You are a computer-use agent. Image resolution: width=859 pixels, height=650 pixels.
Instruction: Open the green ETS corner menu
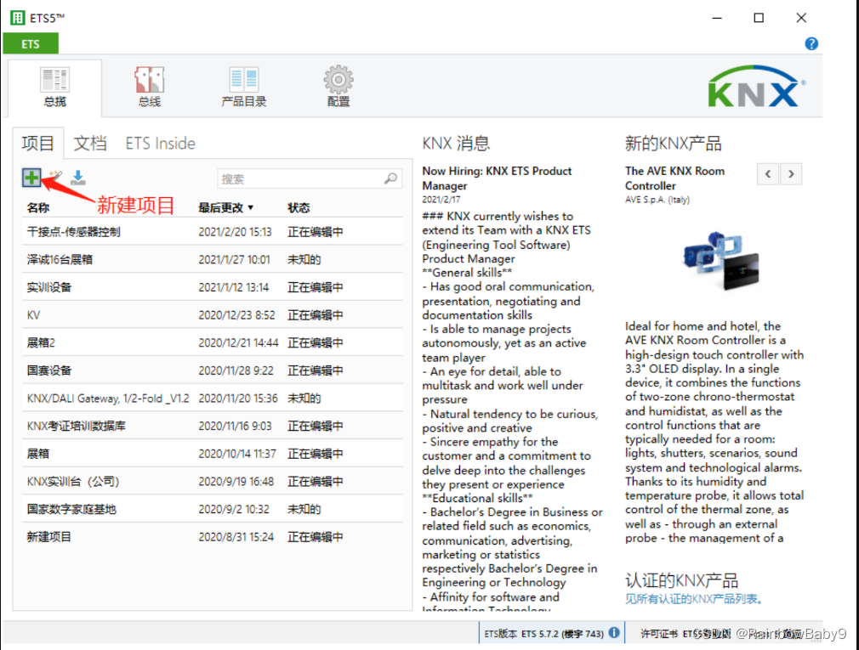(x=31, y=43)
